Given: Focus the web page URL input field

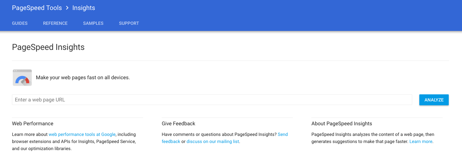Looking at the screenshot, I should pos(212,100).
